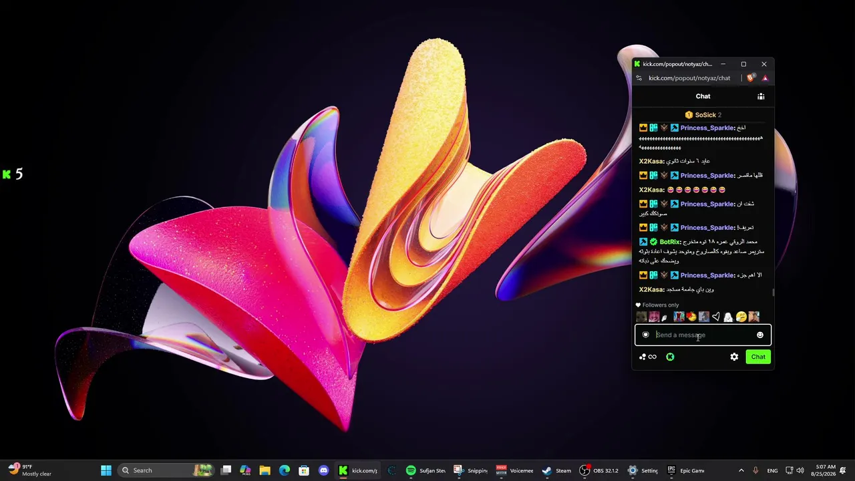Click the points dots icon below message box
The height and width of the screenshot is (481, 855).
coord(643,357)
